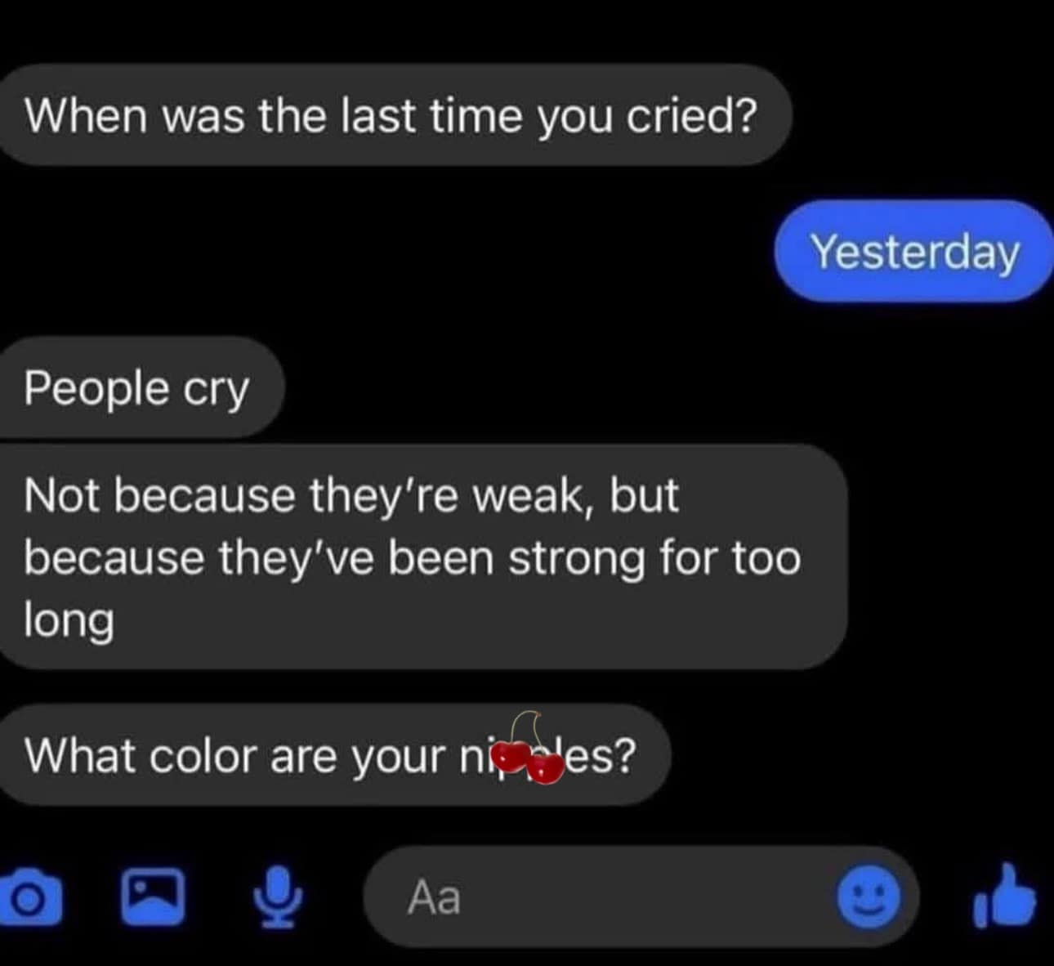Select the 'When was the last time you cried?' message
Screen dimensions: 1054x966
click(394, 115)
